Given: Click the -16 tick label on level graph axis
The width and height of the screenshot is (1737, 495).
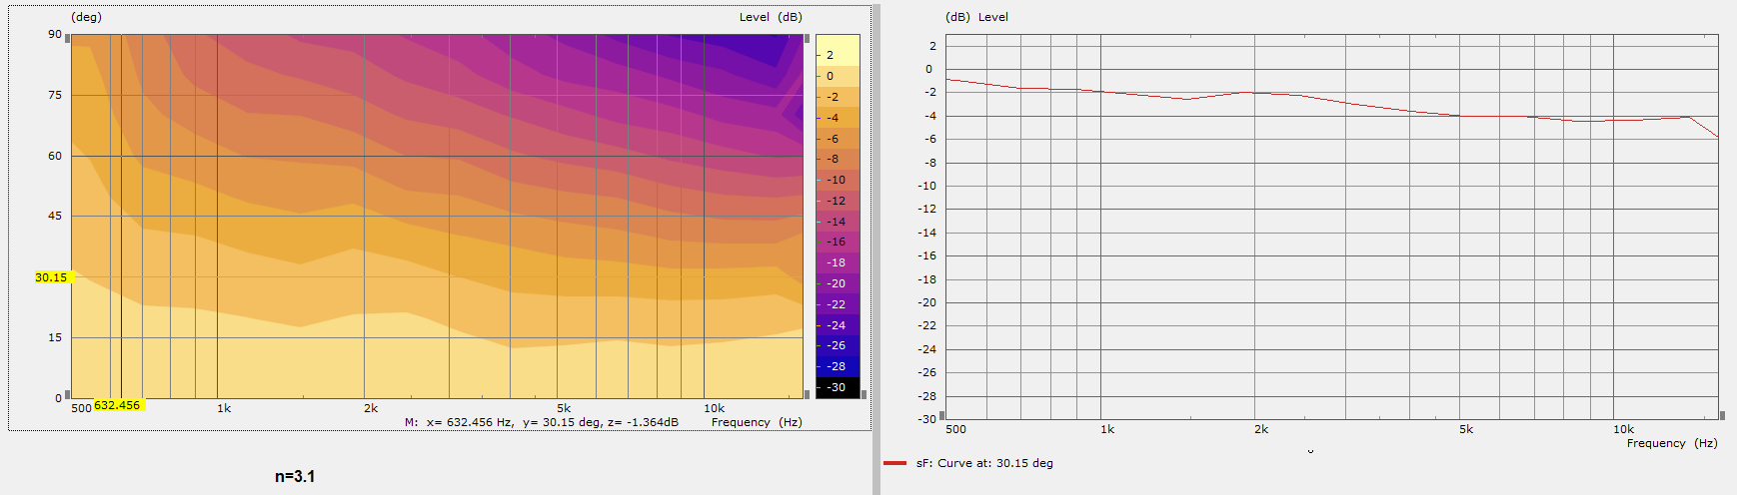Looking at the screenshot, I should click(x=927, y=255).
